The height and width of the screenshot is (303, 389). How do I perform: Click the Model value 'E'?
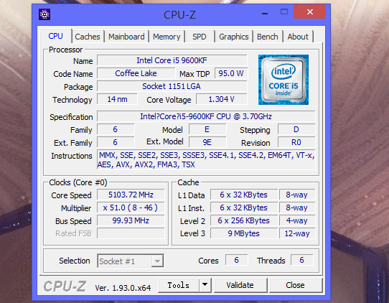click(x=207, y=129)
